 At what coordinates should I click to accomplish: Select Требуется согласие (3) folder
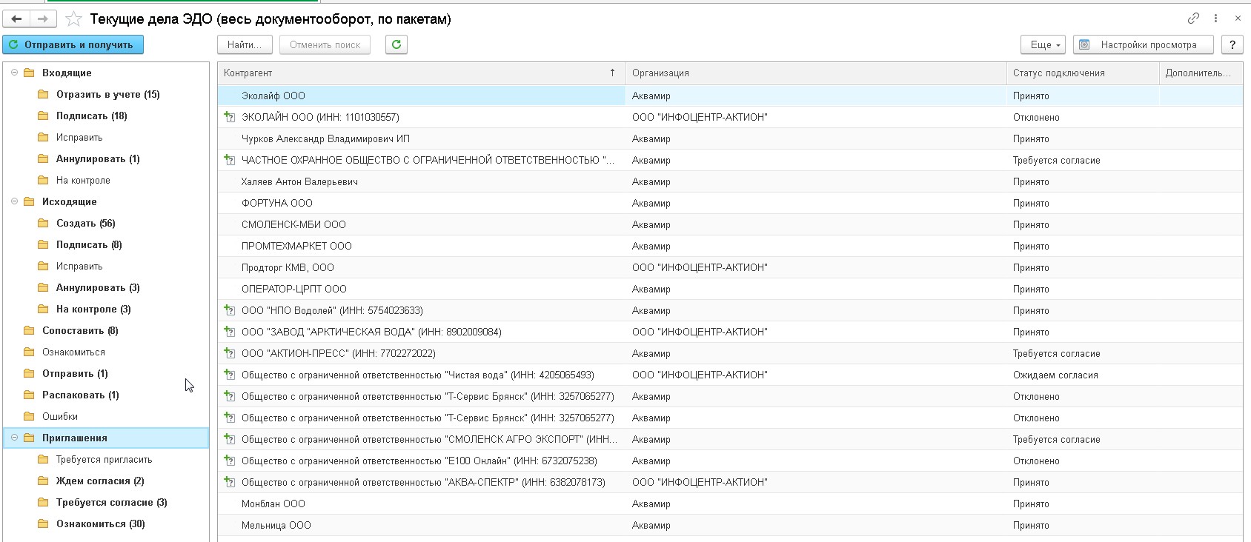click(x=112, y=502)
